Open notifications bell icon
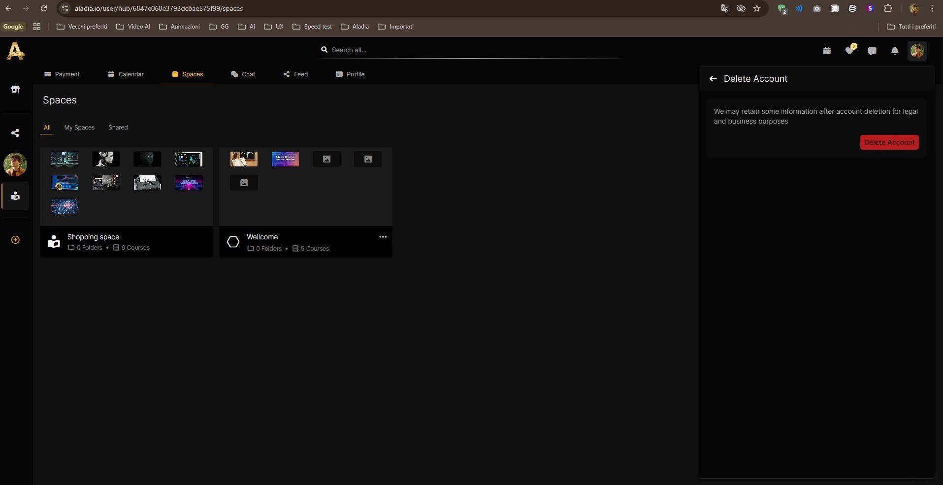Screen dimensions: 943x485 point(895,51)
